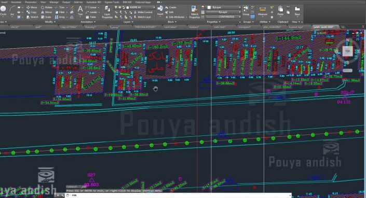The height and width of the screenshot is (198, 366).
Task: Click the Offset icon below Explode
Action: pyautogui.click(x=72, y=17)
